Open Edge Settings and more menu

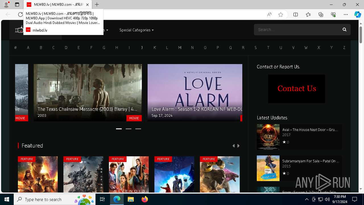(x=346, y=15)
